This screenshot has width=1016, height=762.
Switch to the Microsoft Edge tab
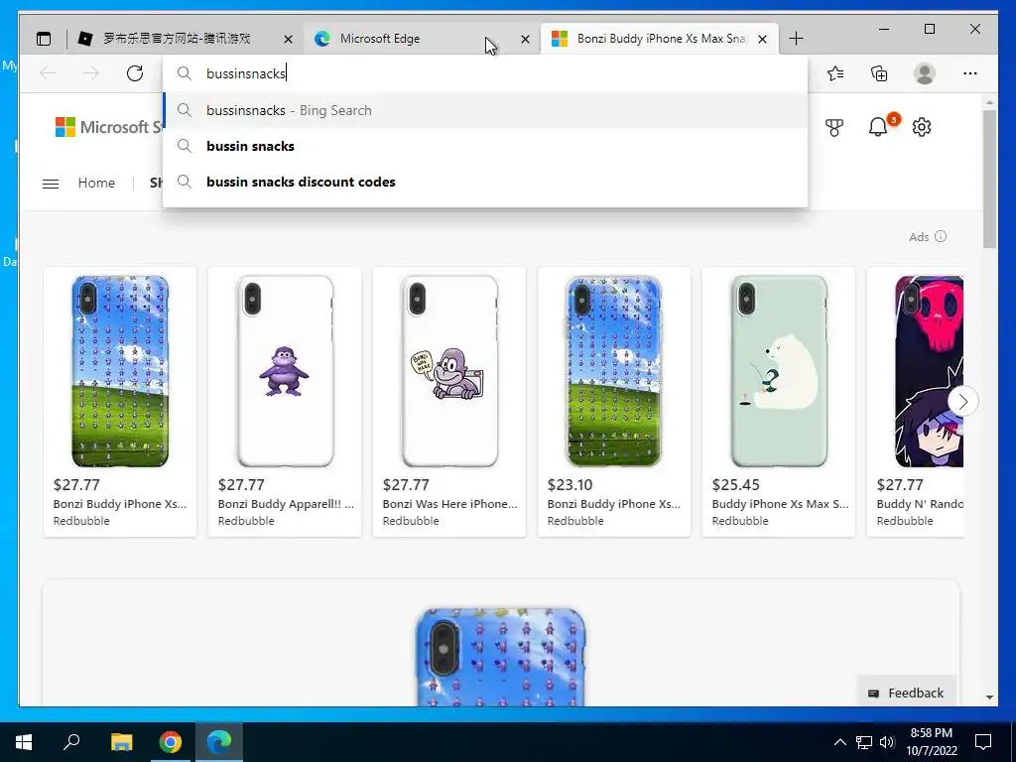(422, 39)
